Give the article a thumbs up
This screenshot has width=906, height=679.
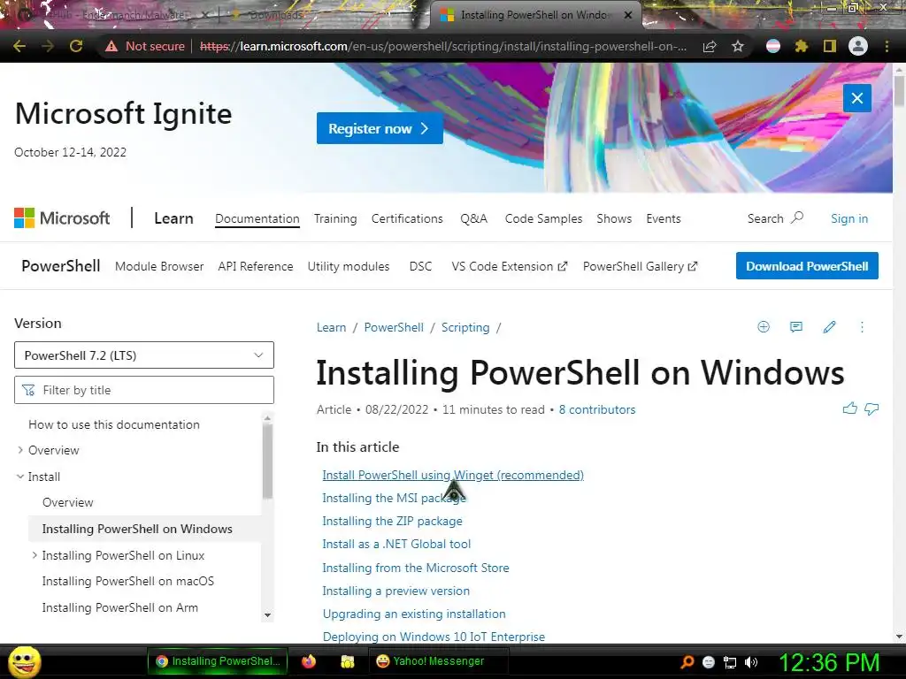pos(850,408)
